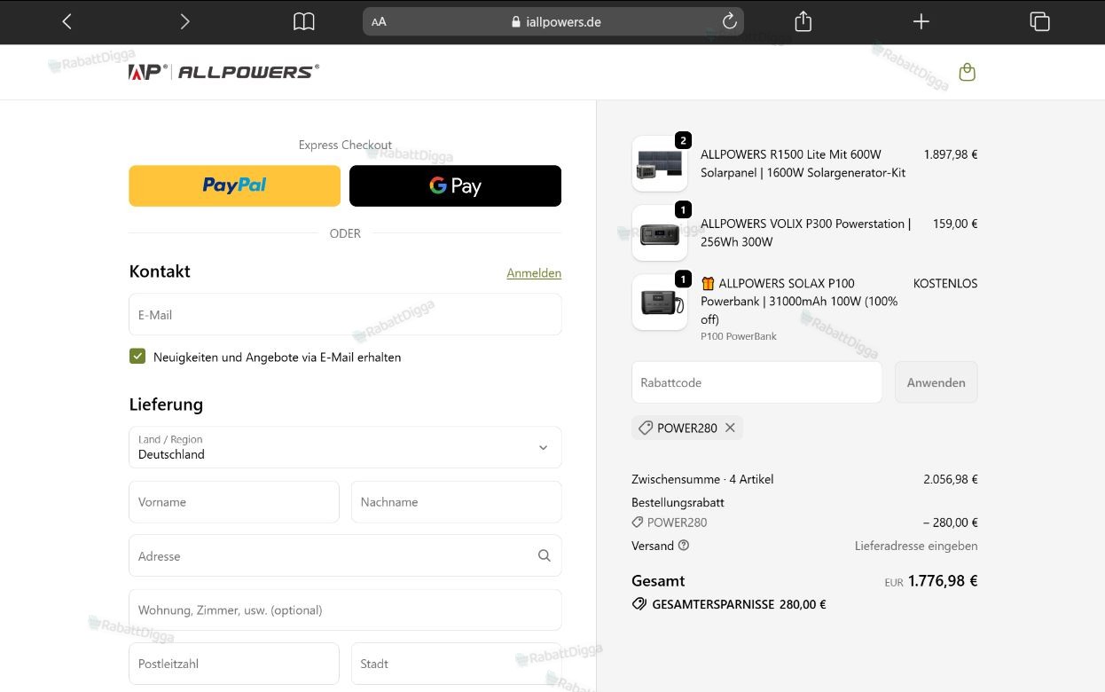Focus the Rabattcode input field
The width and height of the screenshot is (1105, 692).
[x=756, y=382]
